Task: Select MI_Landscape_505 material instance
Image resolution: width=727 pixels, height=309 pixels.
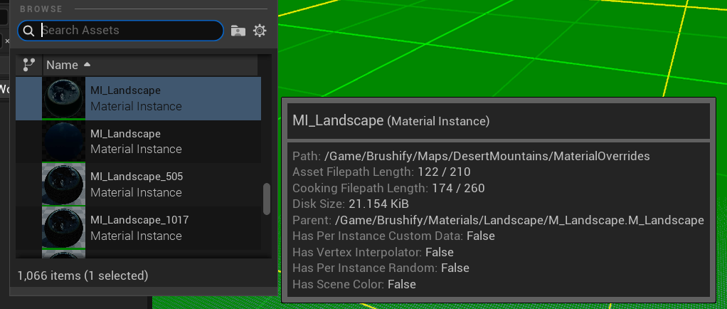Action: pyautogui.click(x=138, y=184)
